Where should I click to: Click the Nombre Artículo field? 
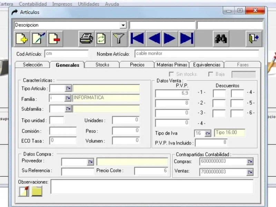click(197, 53)
